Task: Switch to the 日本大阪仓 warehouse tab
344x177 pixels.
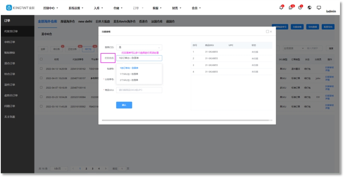Action: (103, 21)
